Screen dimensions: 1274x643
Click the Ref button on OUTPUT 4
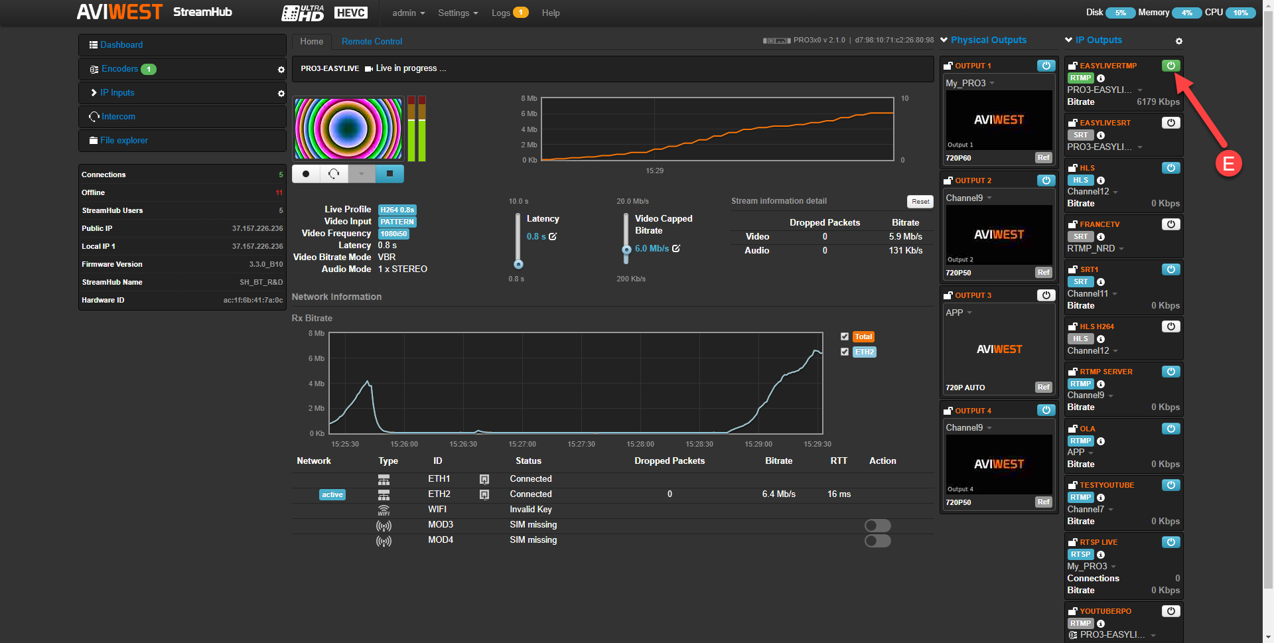click(x=1043, y=502)
